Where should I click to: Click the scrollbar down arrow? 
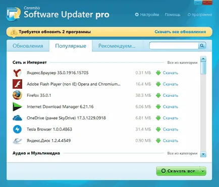pyautogui.click(x=203, y=154)
